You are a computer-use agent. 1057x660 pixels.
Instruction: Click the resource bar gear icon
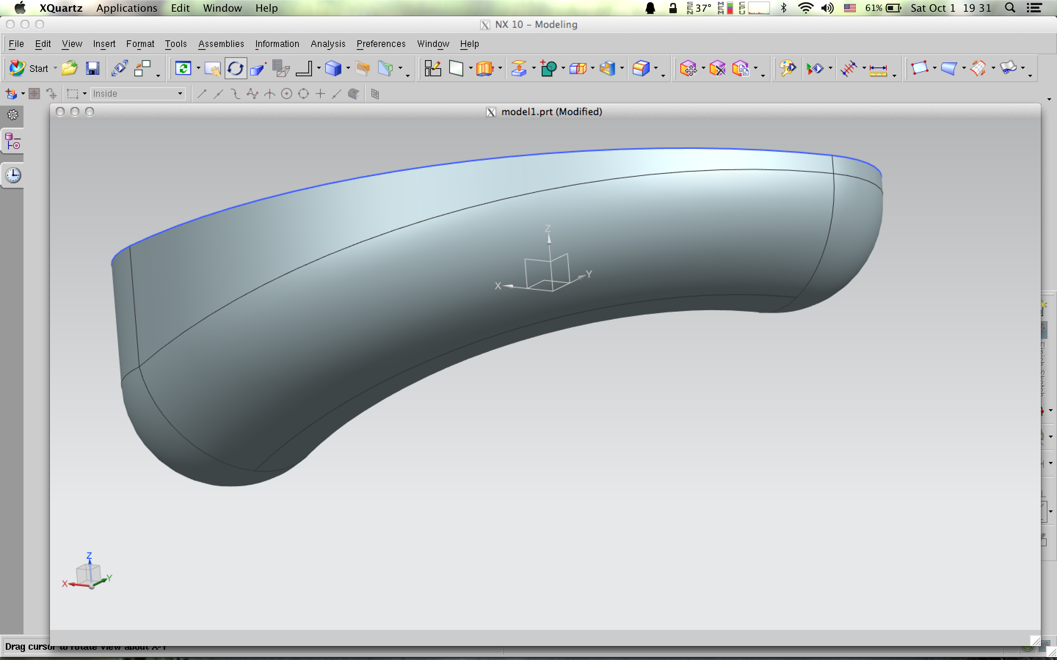point(13,115)
